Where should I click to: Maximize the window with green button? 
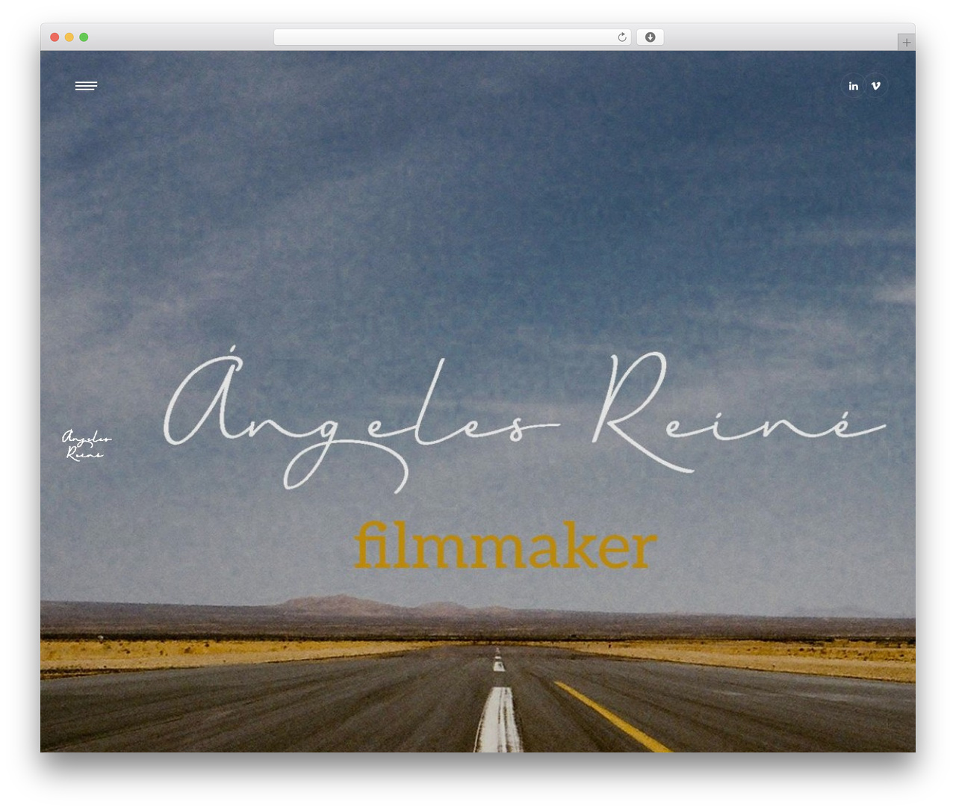pyautogui.click(x=84, y=37)
